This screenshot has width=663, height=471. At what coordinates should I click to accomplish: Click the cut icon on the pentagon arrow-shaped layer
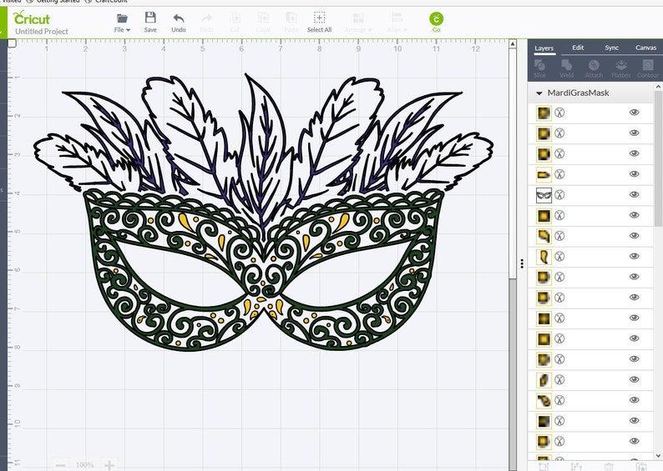click(559, 174)
